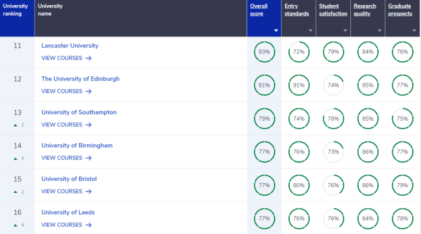Click the University of Leeds name

coord(68,212)
